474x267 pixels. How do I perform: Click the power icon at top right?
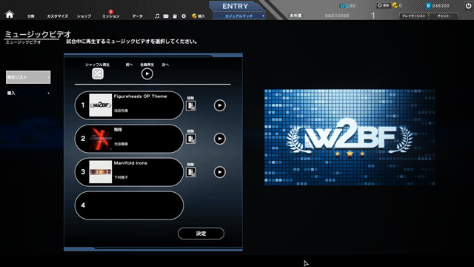[x=468, y=6]
